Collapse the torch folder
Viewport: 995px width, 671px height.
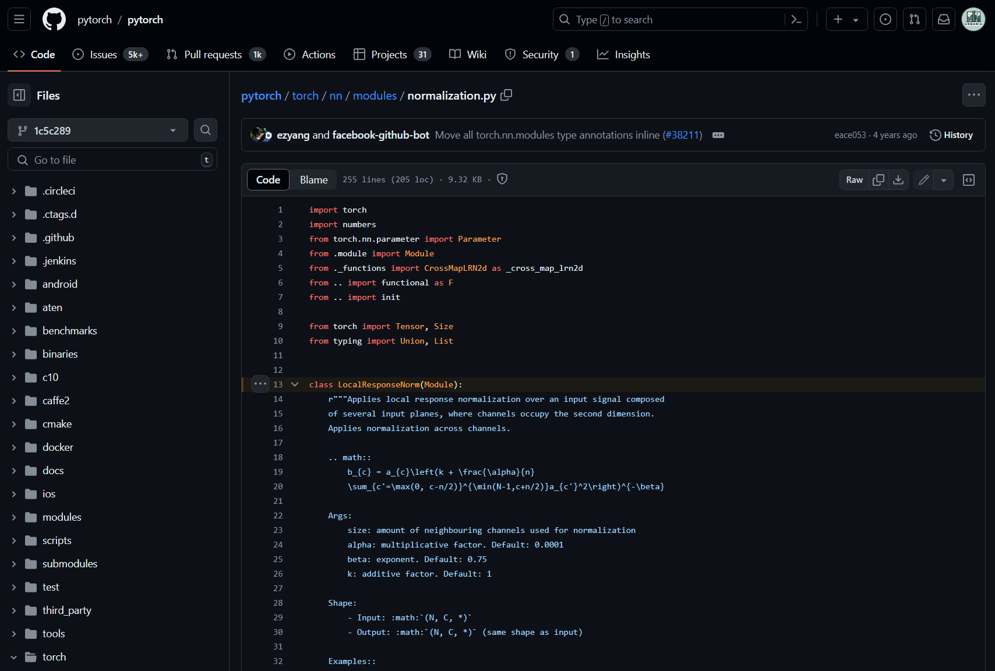pyautogui.click(x=14, y=657)
